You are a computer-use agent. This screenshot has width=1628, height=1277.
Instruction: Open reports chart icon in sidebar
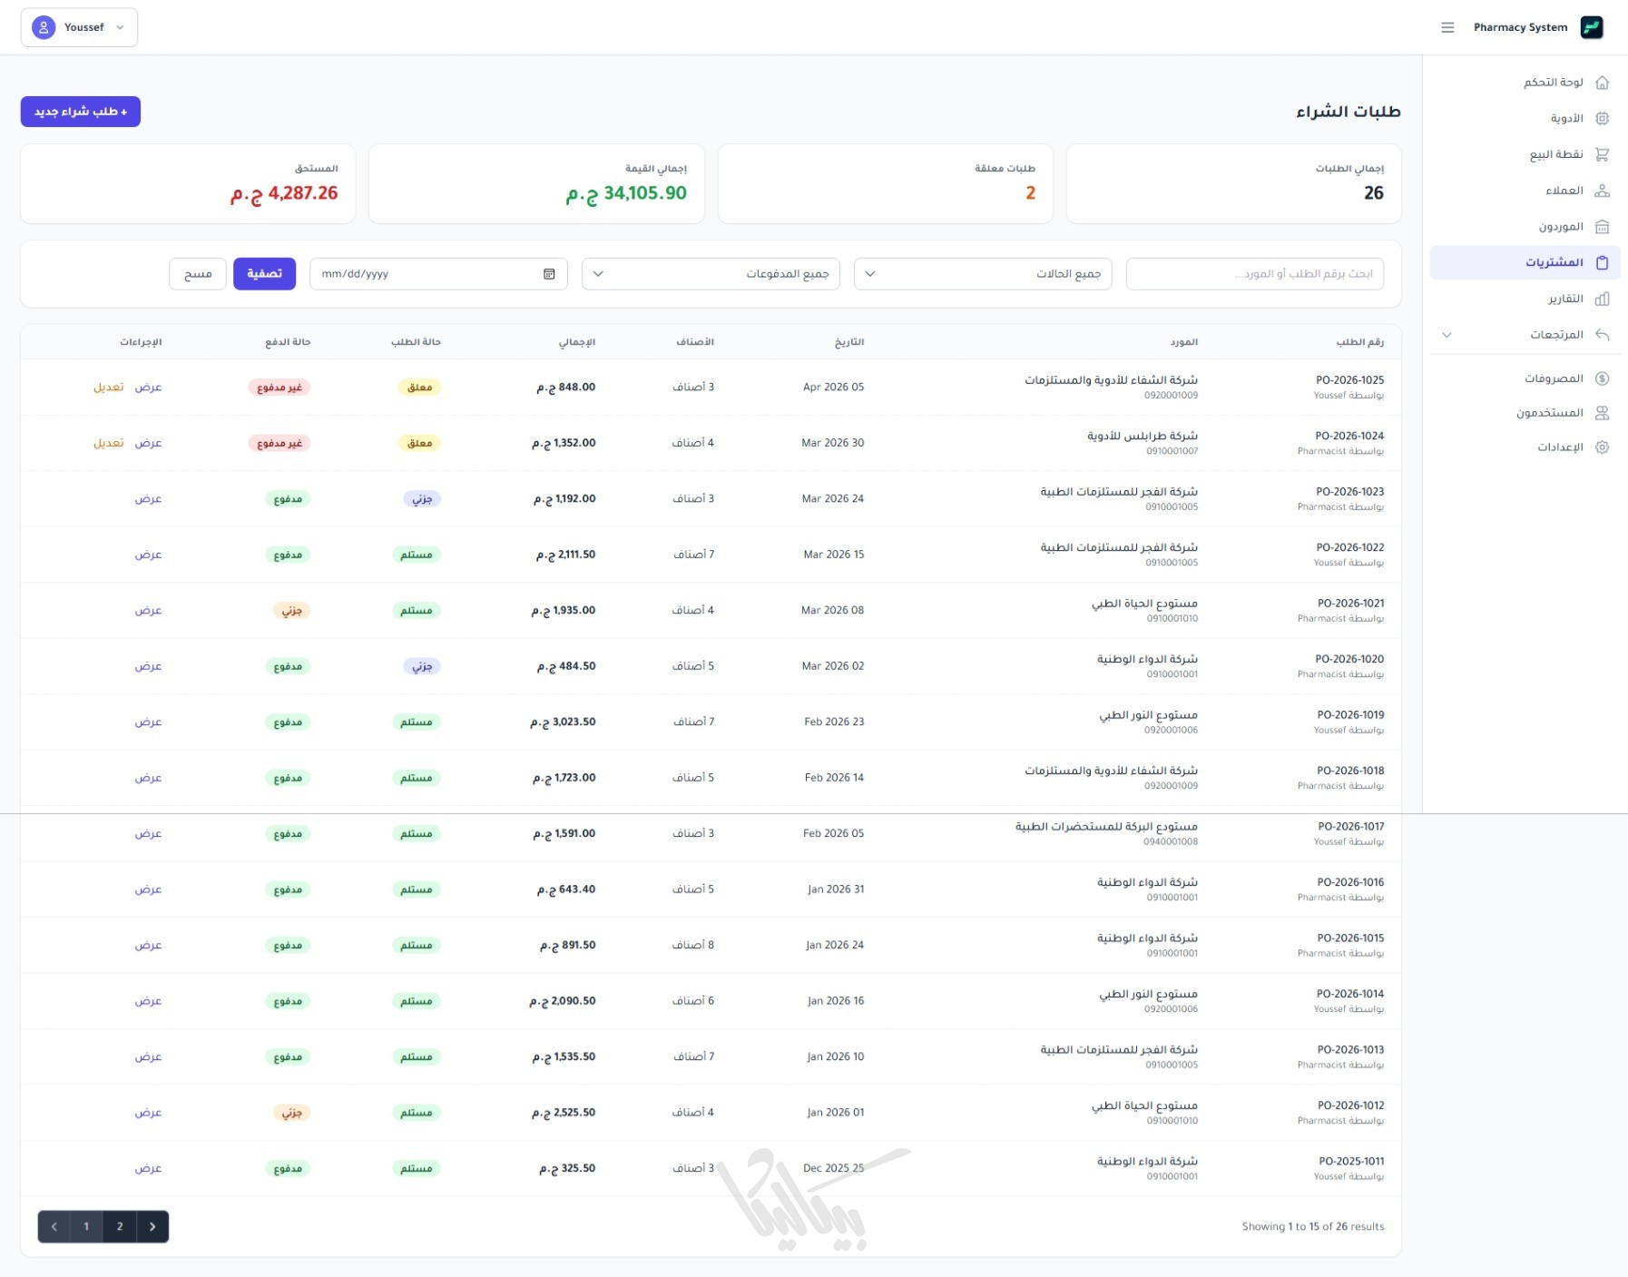click(x=1602, y=299)
